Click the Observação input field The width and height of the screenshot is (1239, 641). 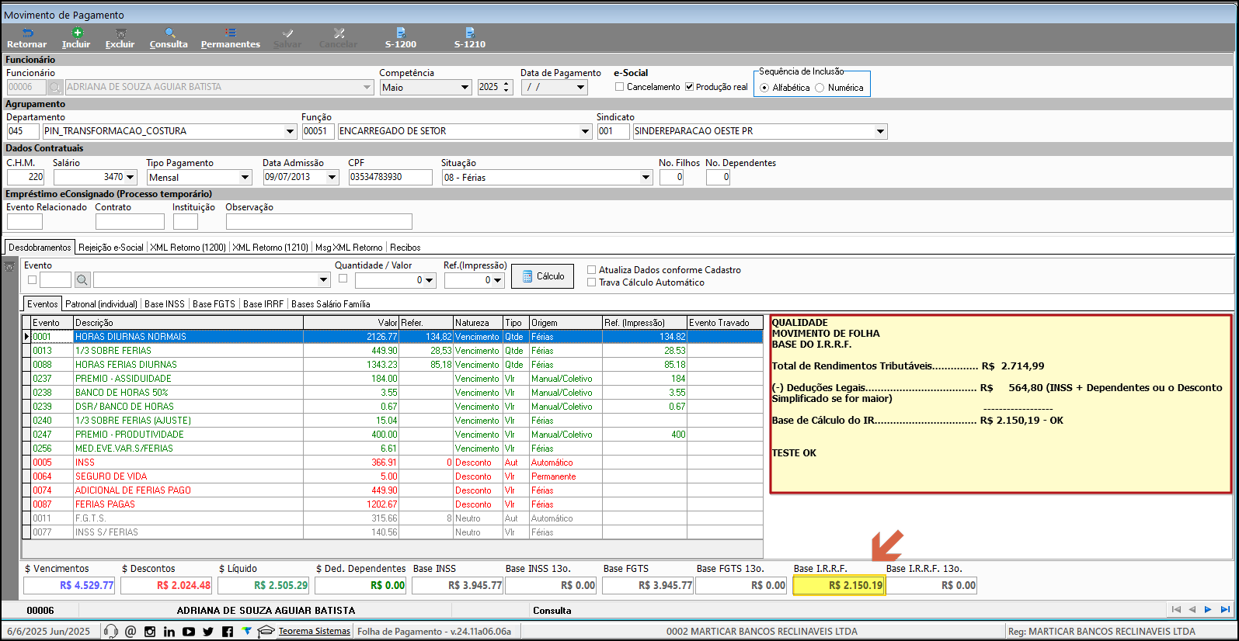tap(319, 222)
